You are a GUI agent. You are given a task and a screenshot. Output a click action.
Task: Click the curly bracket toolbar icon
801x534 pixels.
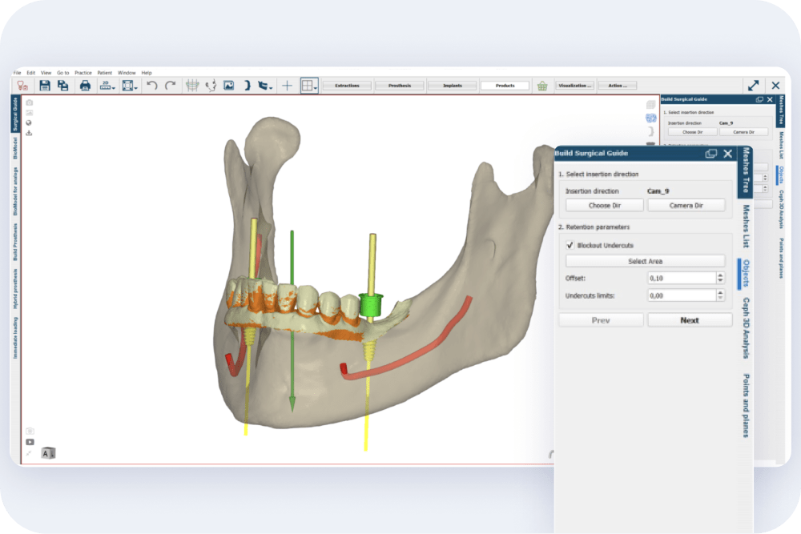[x=248, y=85]
